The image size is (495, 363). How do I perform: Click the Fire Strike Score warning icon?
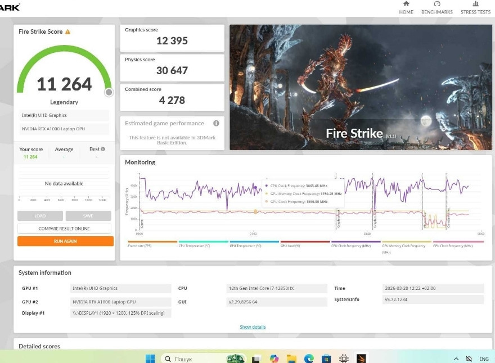(68, 32)
